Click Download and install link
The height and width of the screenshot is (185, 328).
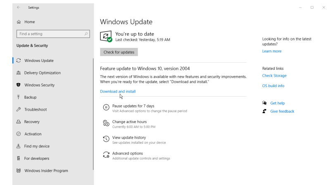point(118,91)
